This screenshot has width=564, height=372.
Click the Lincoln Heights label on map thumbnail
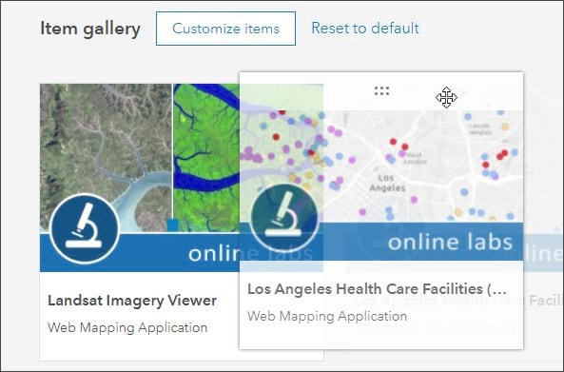point(479,128)
